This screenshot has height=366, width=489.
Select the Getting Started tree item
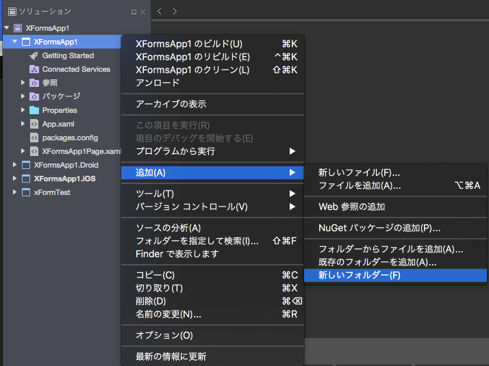coord(68,56)
